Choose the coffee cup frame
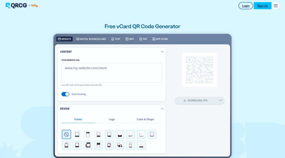The image size is (285, 158). (x=109, y=145)
